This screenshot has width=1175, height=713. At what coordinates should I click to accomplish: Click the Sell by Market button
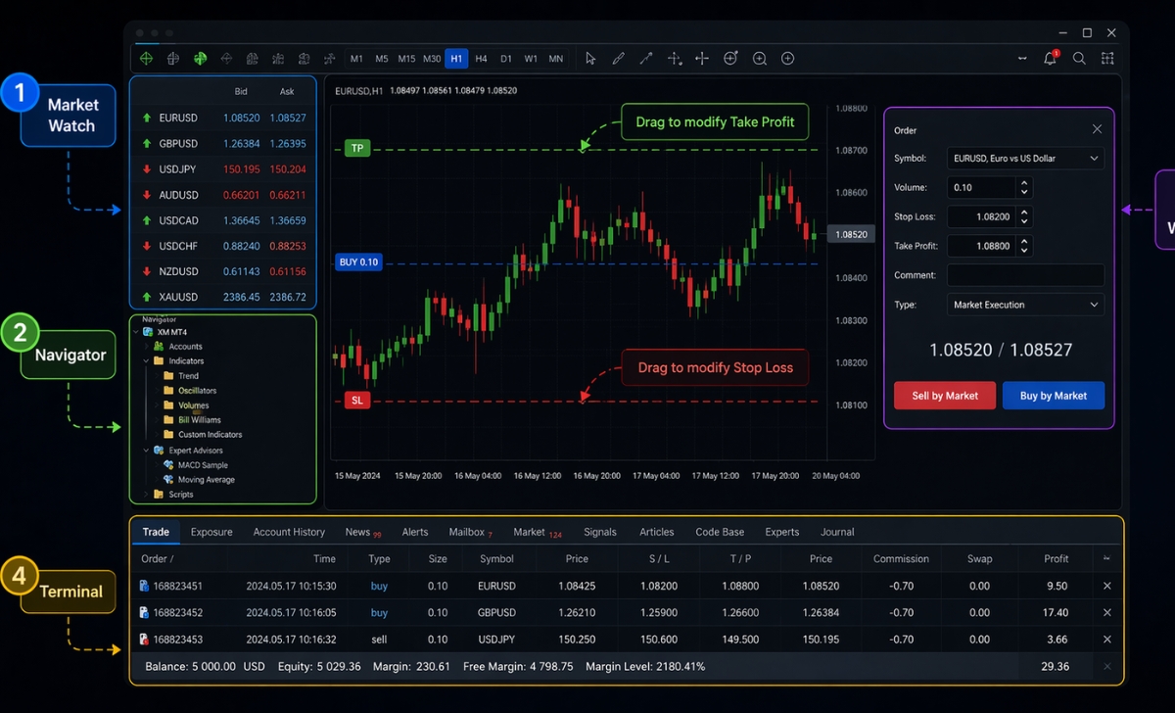coord(944,395)
